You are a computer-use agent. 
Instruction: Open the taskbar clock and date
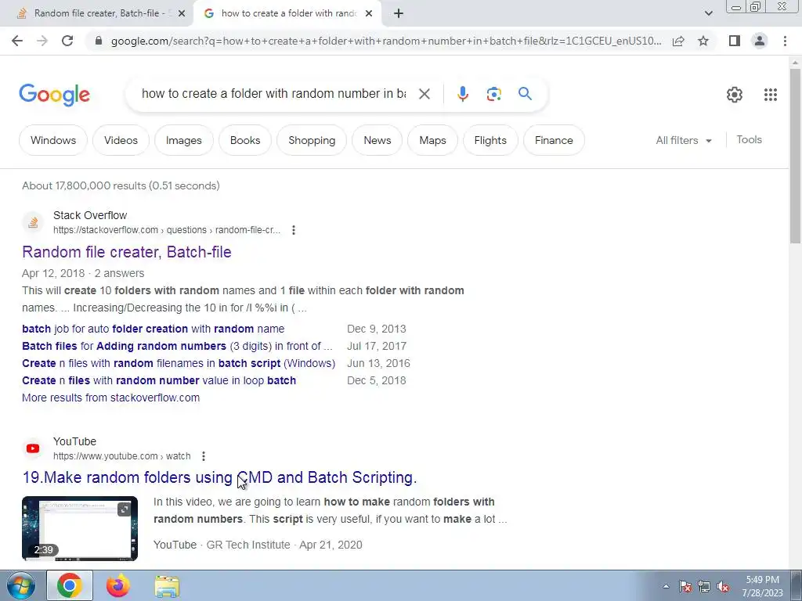tap(762, 586)
